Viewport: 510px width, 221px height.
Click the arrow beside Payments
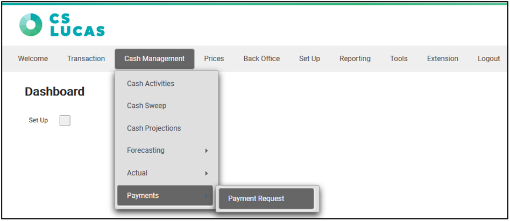206,196
